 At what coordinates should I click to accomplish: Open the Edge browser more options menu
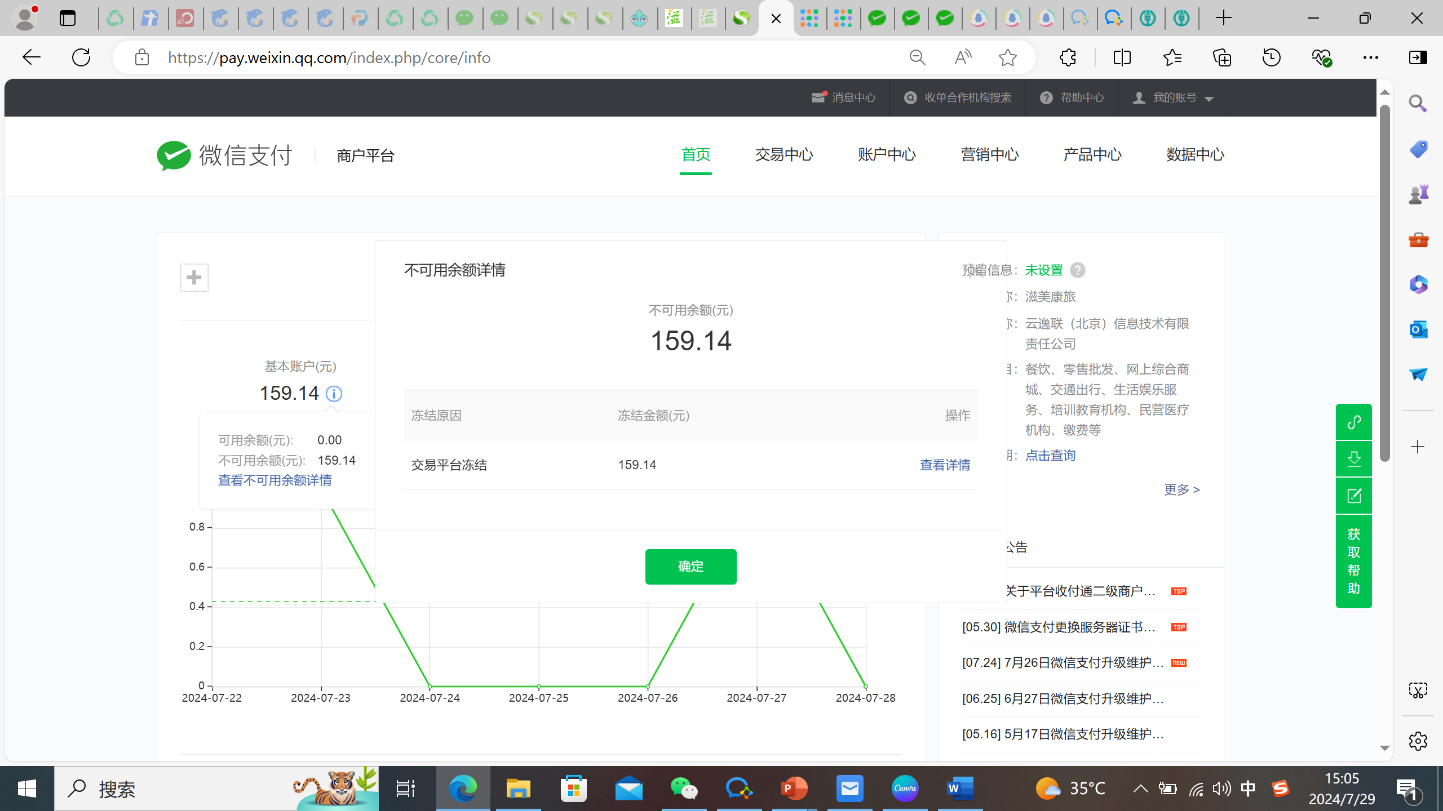[1371, 57]
